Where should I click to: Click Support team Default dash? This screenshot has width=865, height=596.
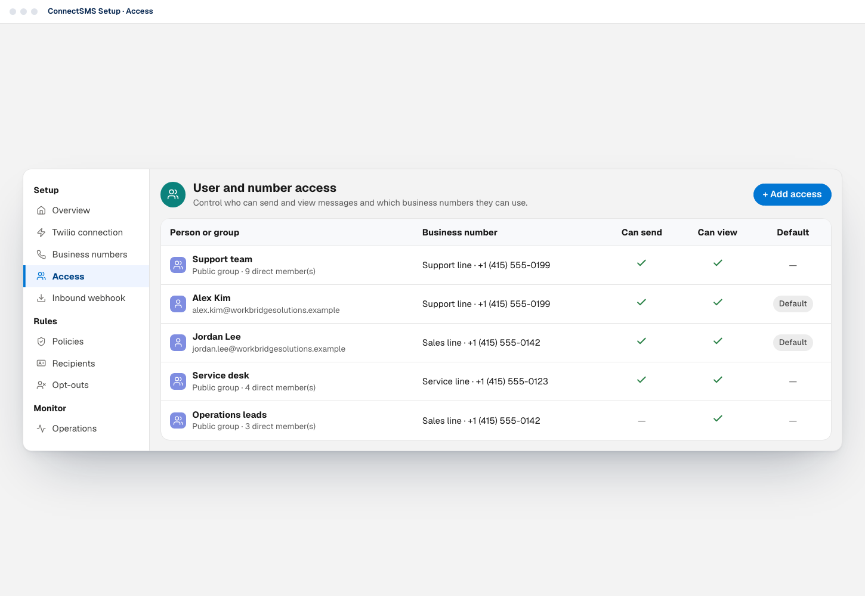coord(793,265)
